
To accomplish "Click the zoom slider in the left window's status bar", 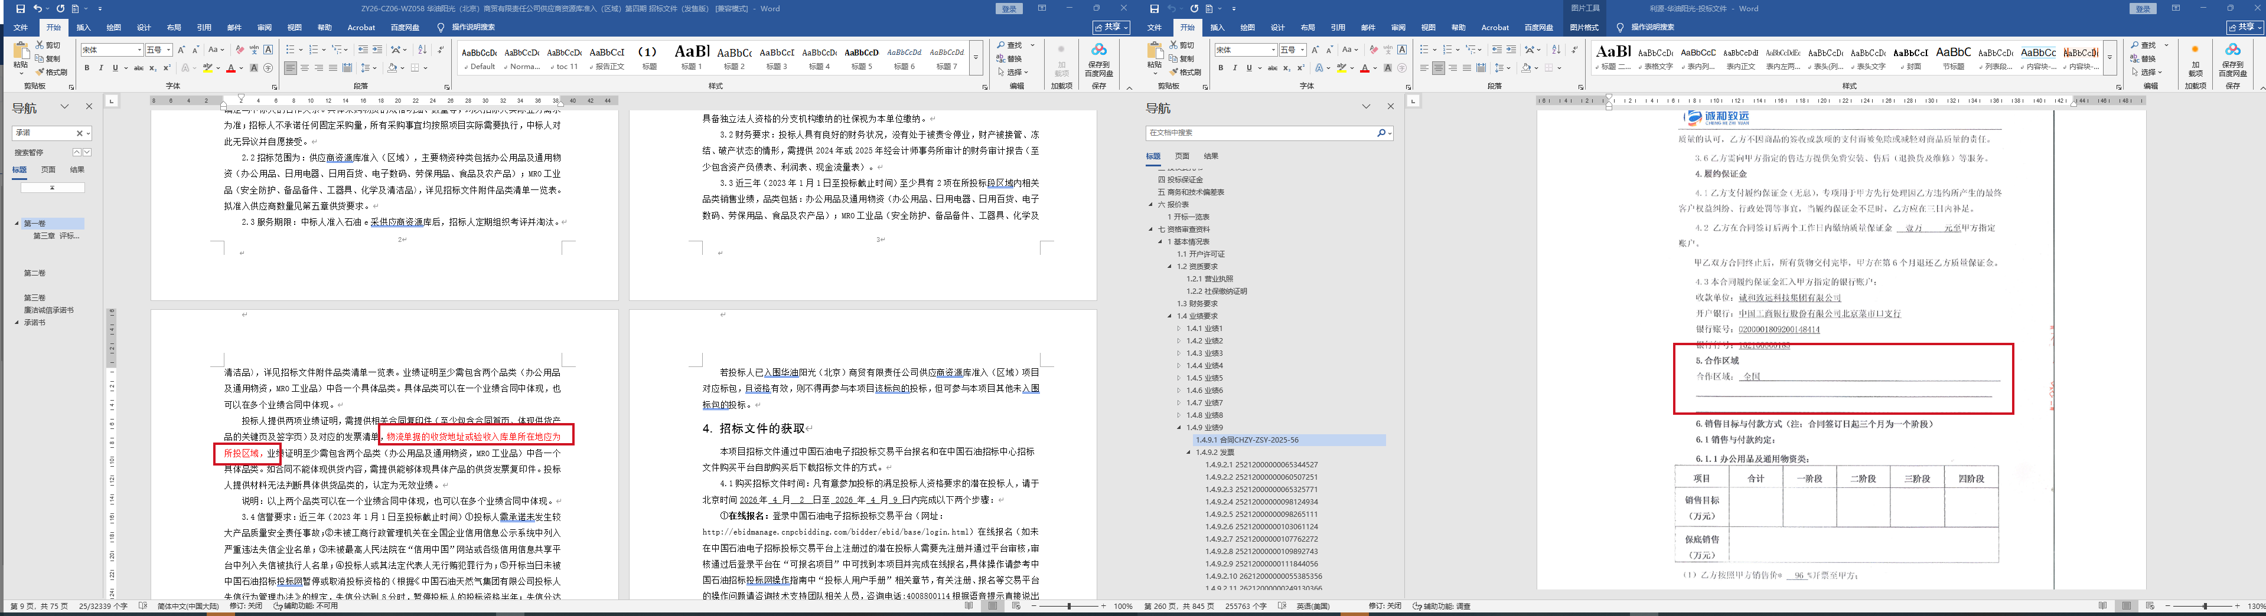I will coord(1070,607).
